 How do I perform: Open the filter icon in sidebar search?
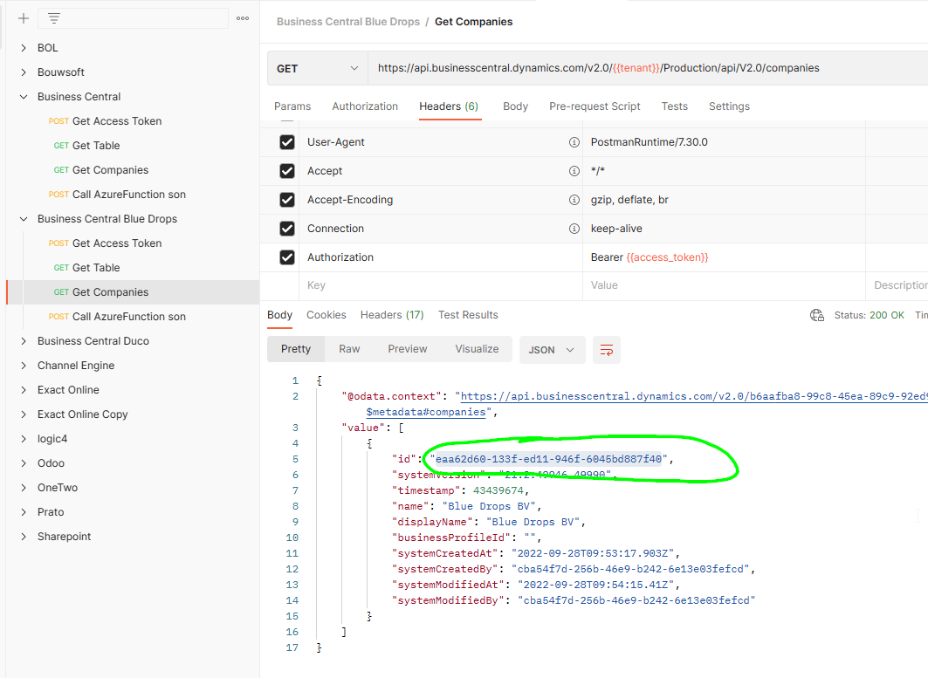pos(54,18)
